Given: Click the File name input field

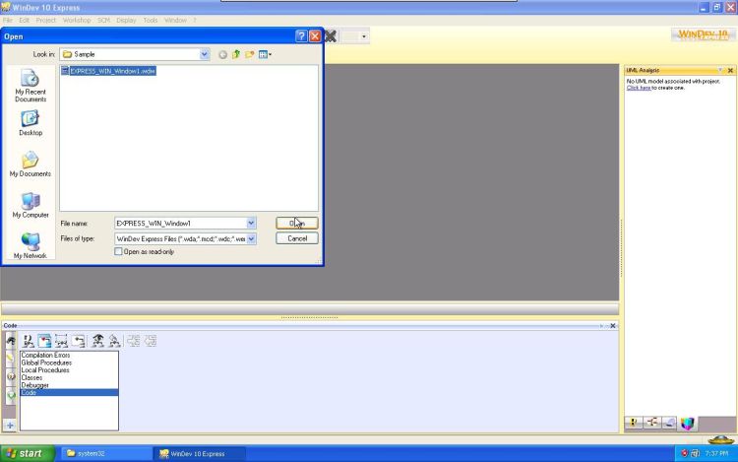Looking at the screenshot, I should pos(180,224).
